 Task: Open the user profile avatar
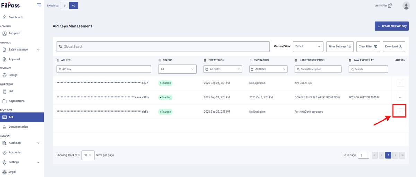coord(406,6)
